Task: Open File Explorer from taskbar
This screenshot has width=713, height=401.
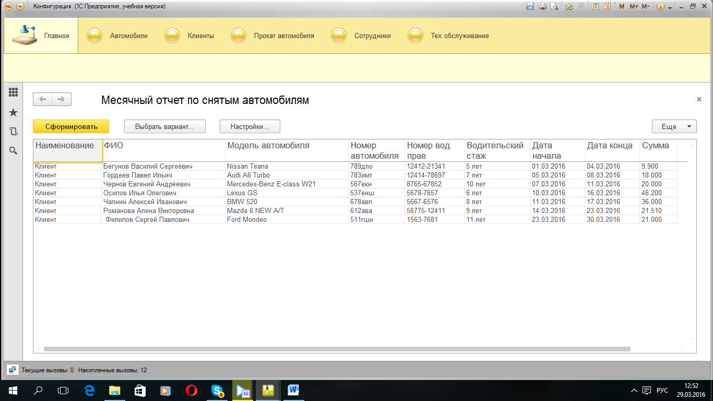Action: (x=114, y=390)
